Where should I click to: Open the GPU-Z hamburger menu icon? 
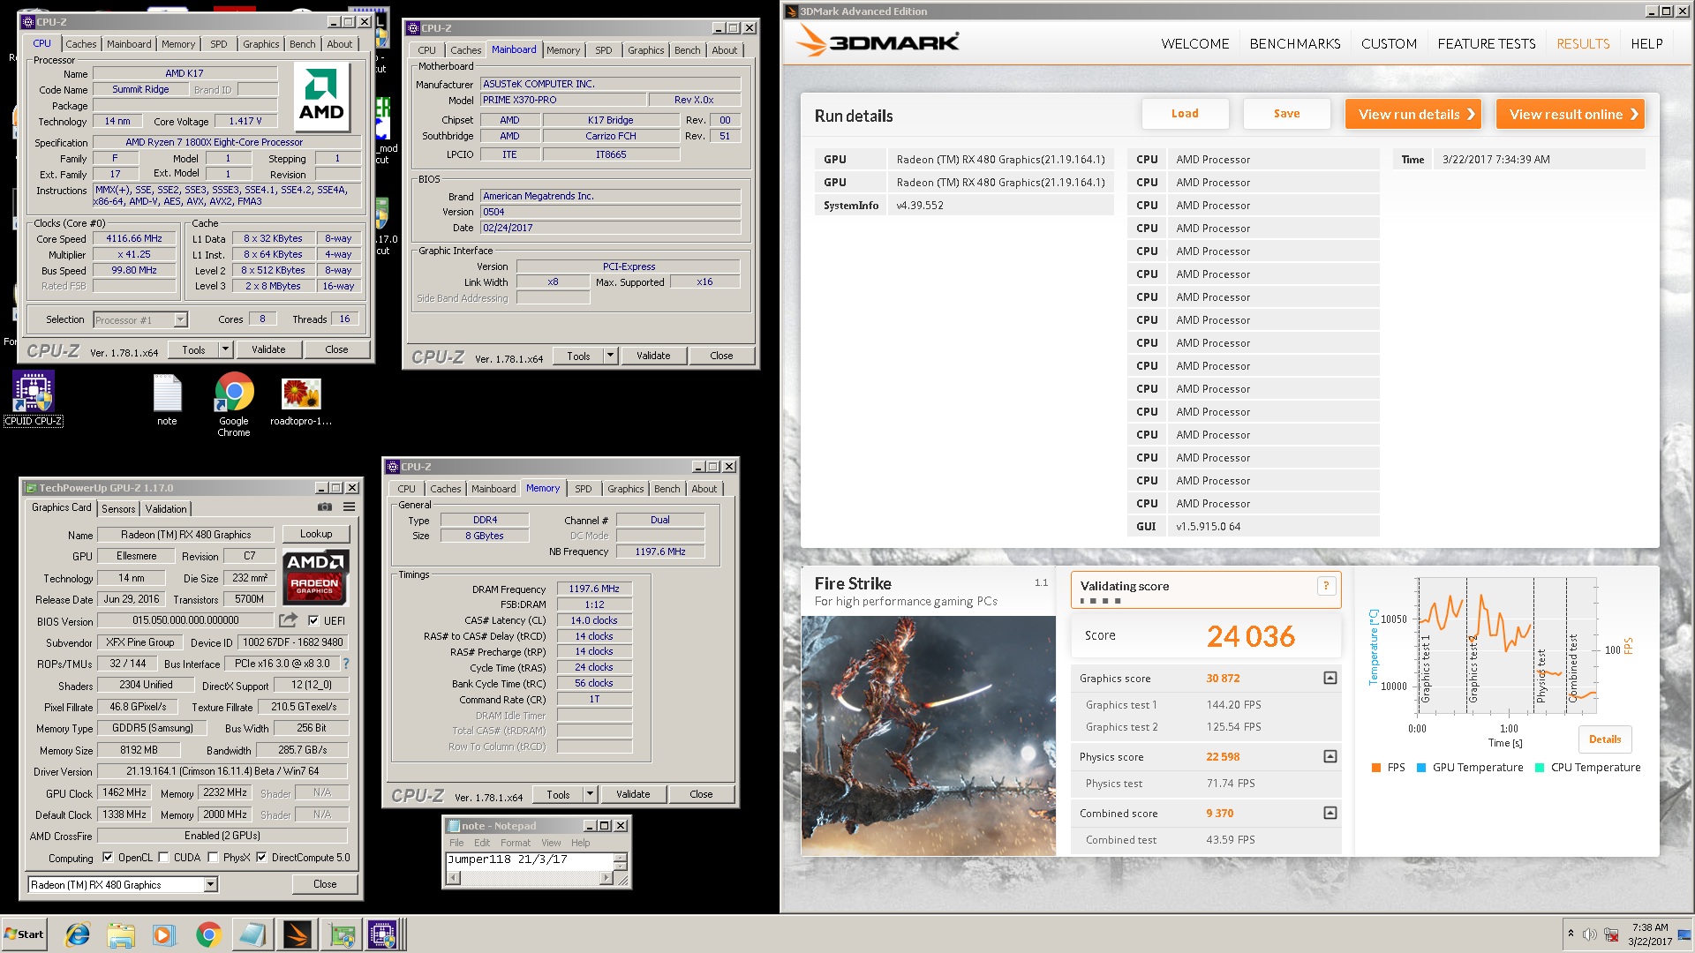350,507
